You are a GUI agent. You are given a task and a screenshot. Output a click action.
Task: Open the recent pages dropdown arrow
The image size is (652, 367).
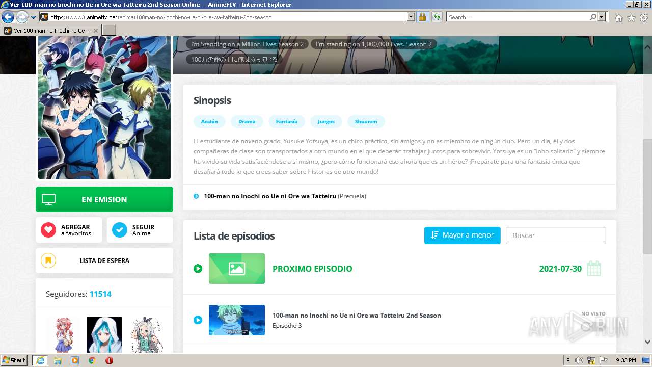[x=33, y=17]
